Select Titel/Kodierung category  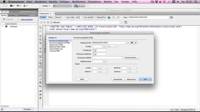pyautogui.click(x=56, y=49)
